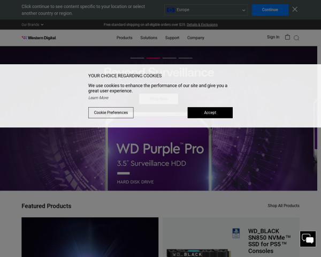
Task: Go to third carousel slide indicator
Action: pos(169,58)
